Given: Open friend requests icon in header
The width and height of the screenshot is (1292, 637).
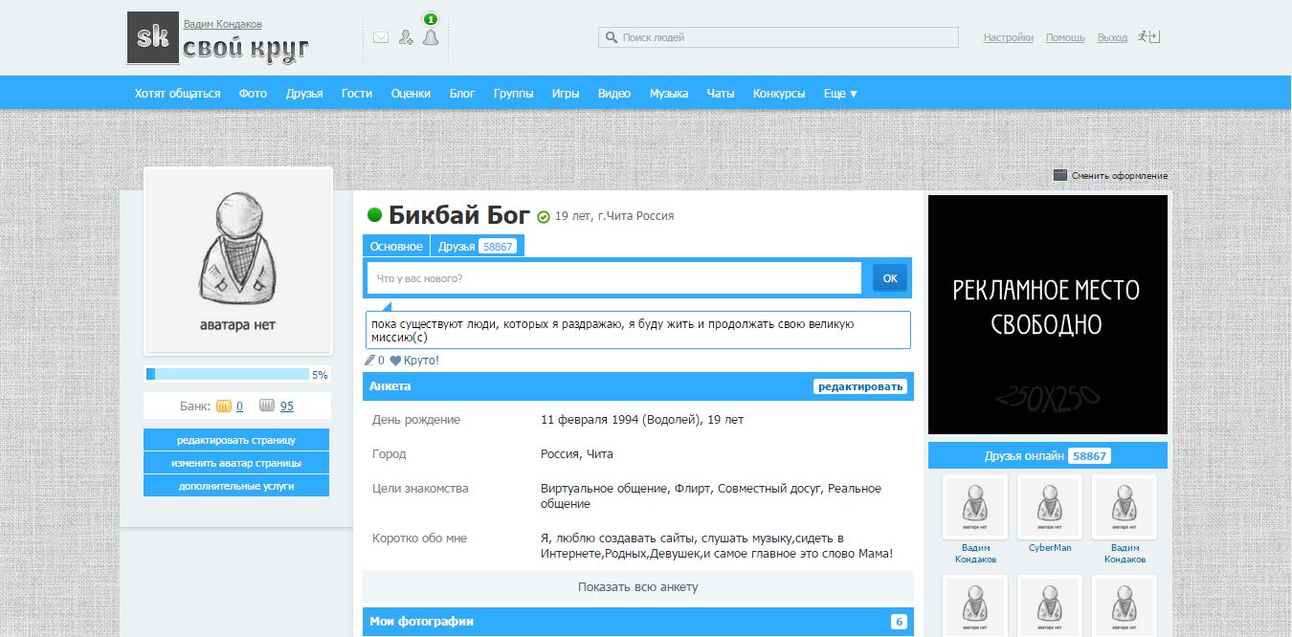Looking at the screenshot, I should pyautogui.click(x=406, y=37).
